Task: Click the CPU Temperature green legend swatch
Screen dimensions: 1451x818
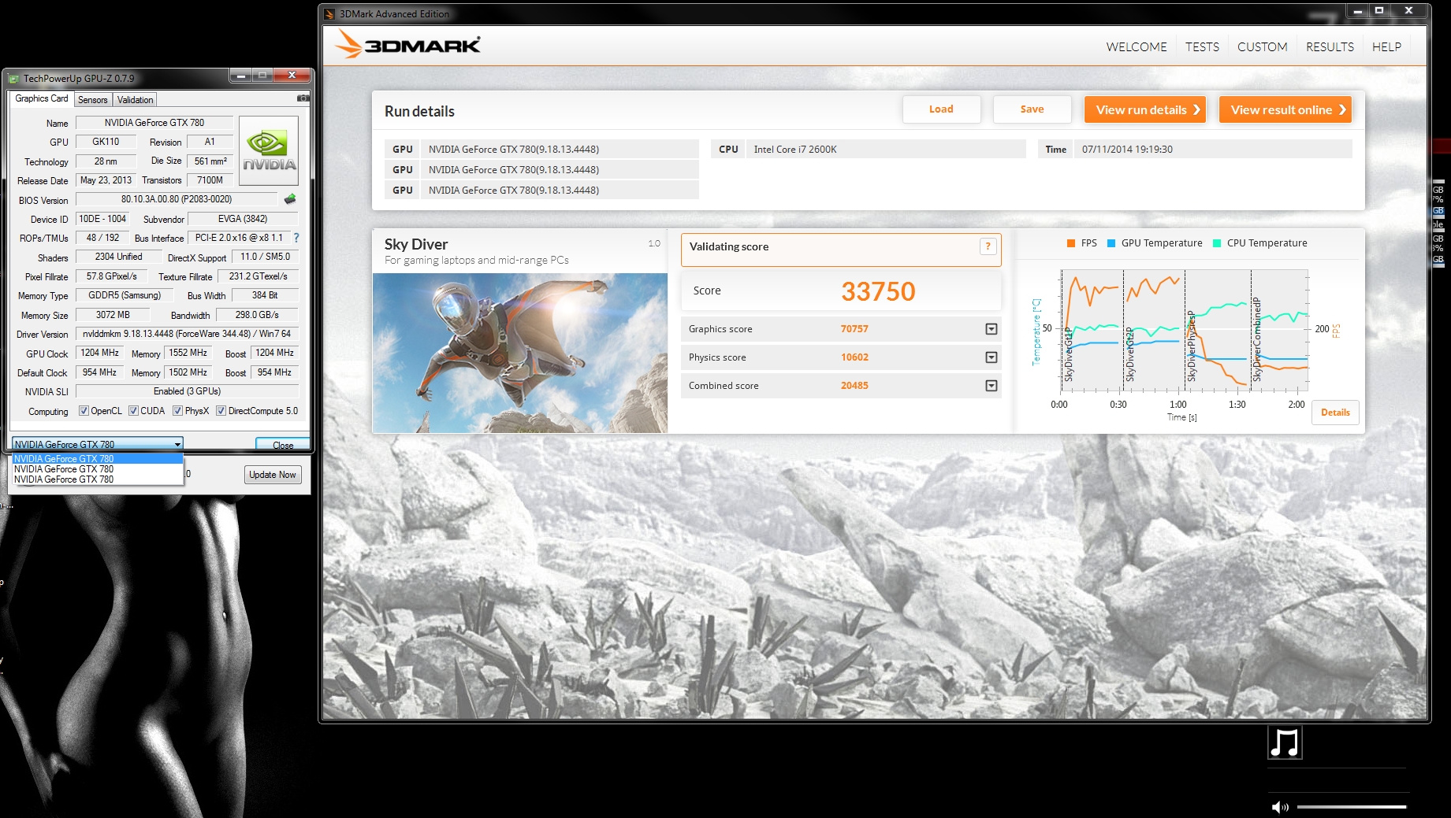Action: pyautogui.click(x=1217, y=243)
